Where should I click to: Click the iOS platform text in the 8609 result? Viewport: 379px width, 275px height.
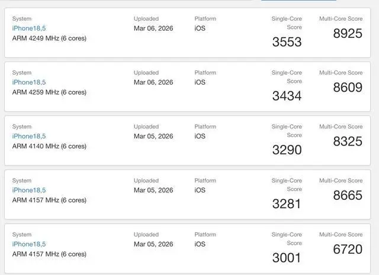200,82
